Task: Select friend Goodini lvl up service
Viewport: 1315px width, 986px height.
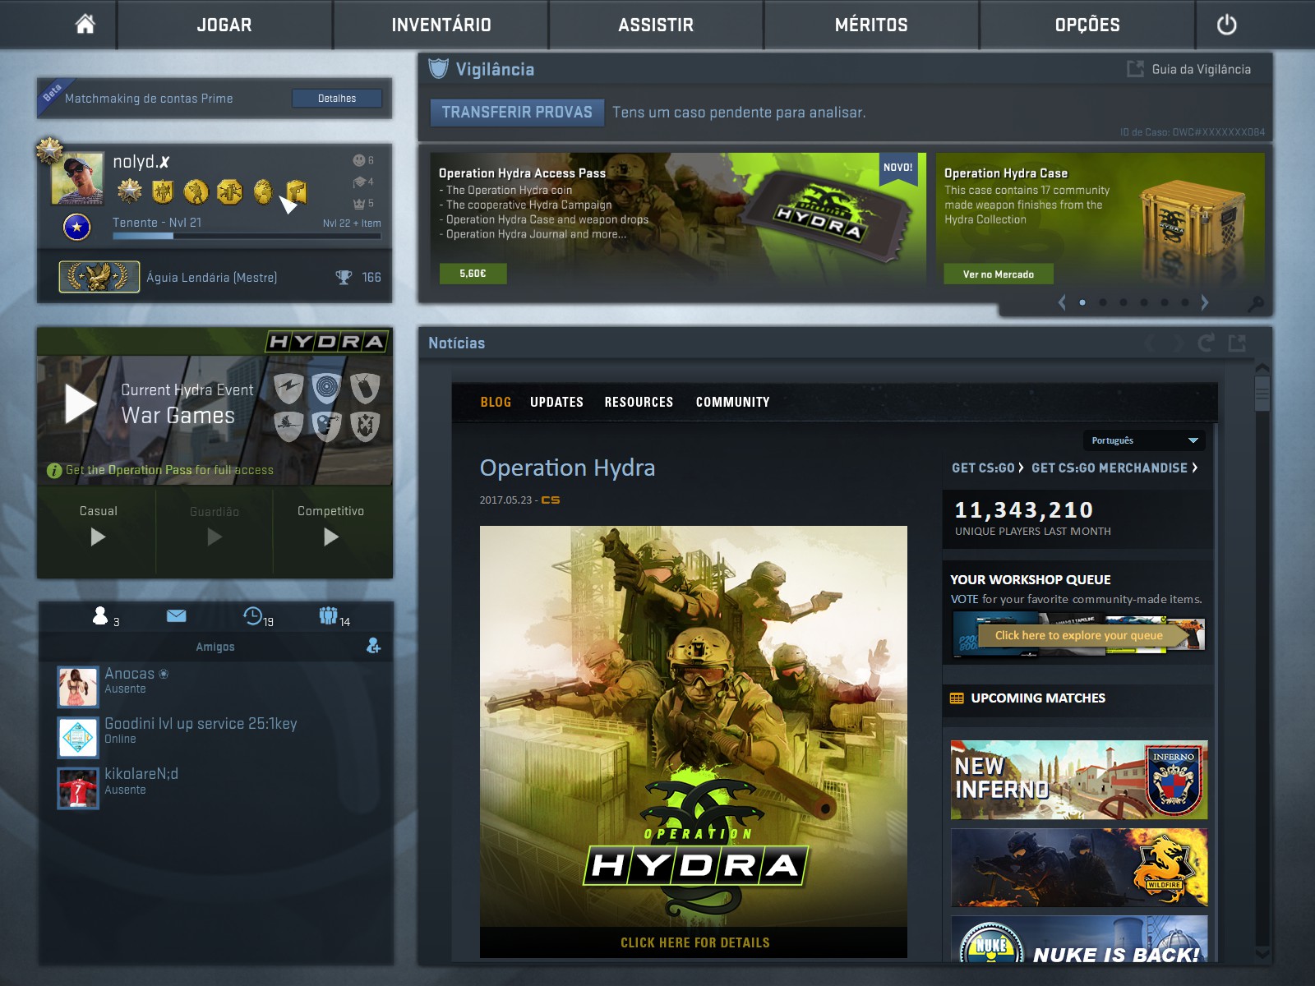Action: pyautogui.click(x=215, y=737)
